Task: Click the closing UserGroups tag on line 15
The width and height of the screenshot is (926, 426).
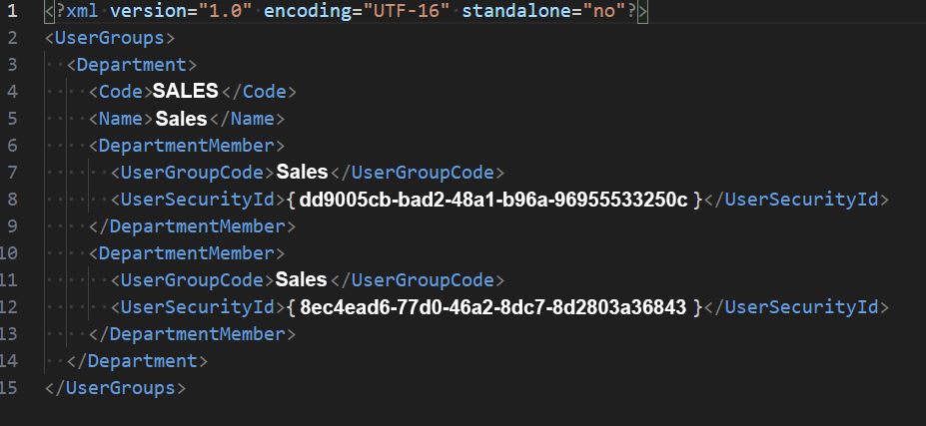Action: (116, 387)
